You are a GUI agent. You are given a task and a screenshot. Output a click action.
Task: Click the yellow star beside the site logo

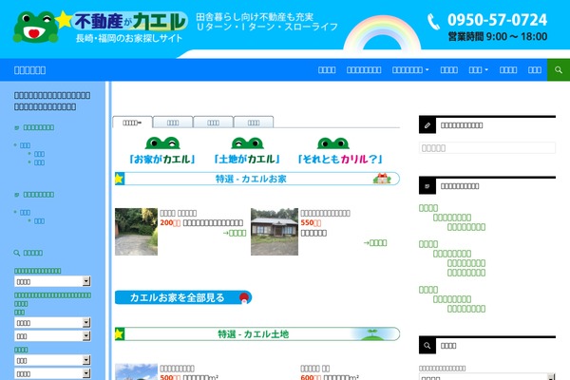click(x=64, y=20)
